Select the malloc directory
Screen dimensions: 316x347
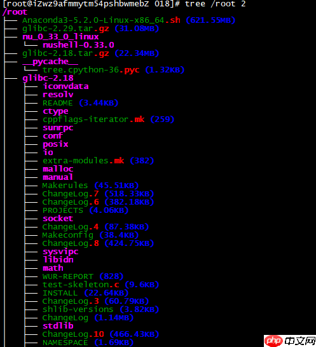click(58, 169)
